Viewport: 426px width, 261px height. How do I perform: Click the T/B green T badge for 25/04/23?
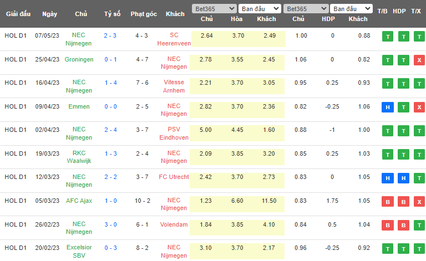point(388,60)
